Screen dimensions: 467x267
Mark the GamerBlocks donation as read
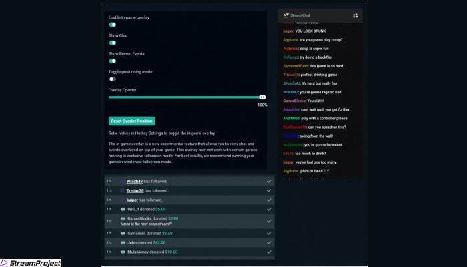269,221
